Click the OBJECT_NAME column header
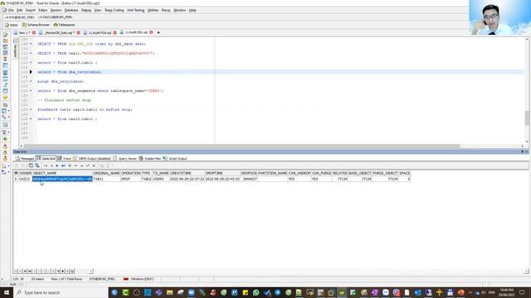531x298 pixels. click(62, 173)
